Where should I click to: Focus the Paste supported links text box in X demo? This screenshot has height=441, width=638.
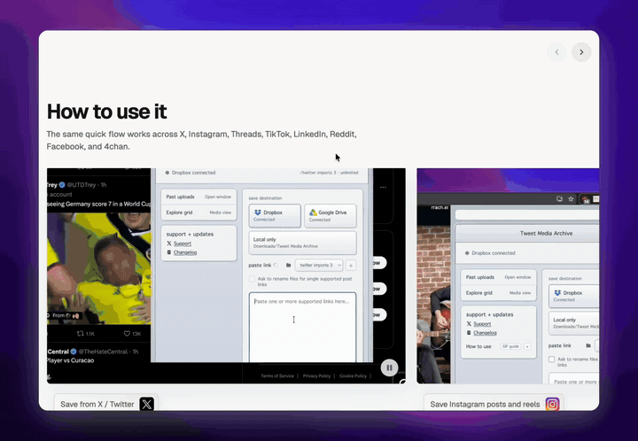302,327
